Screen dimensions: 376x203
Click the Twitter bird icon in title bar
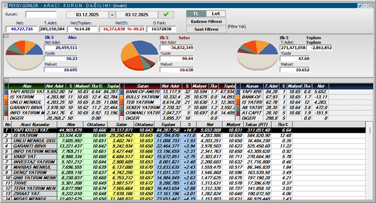pyautogui.click(x=360, y=6)
